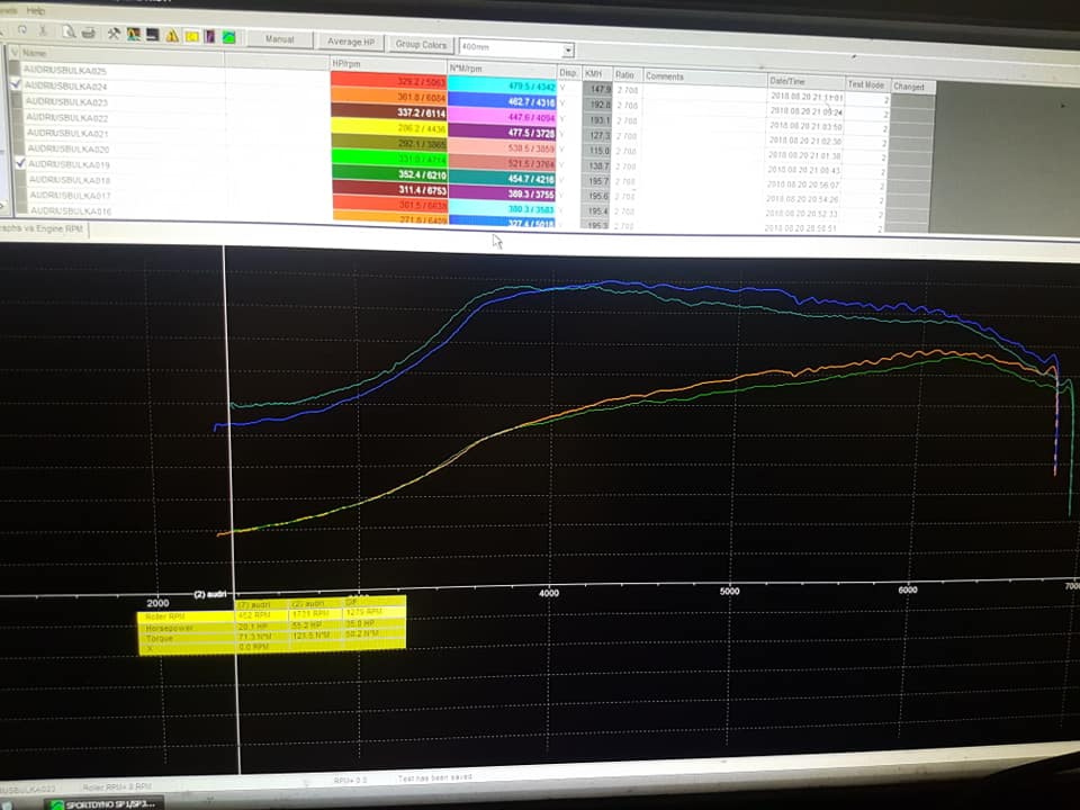
Task: Open the hammer and wrench tools icon
Action: pos(114,34)
